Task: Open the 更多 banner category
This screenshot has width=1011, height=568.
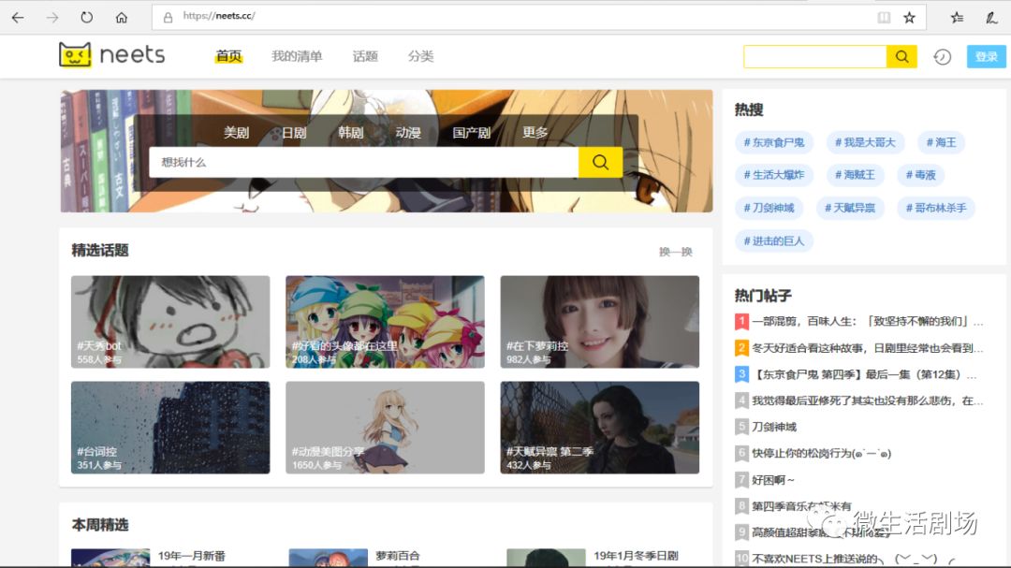Action: (x=535, y=133)
